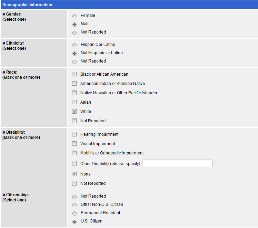The width and height of the screenshot is (258, 228).
Task: Select the Female gender radio button
Action: tap(75, 16)
